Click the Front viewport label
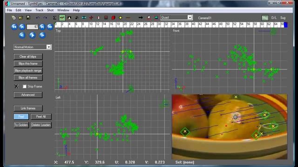Viewport: 298px width, 167px height. [x=176, y=31]
